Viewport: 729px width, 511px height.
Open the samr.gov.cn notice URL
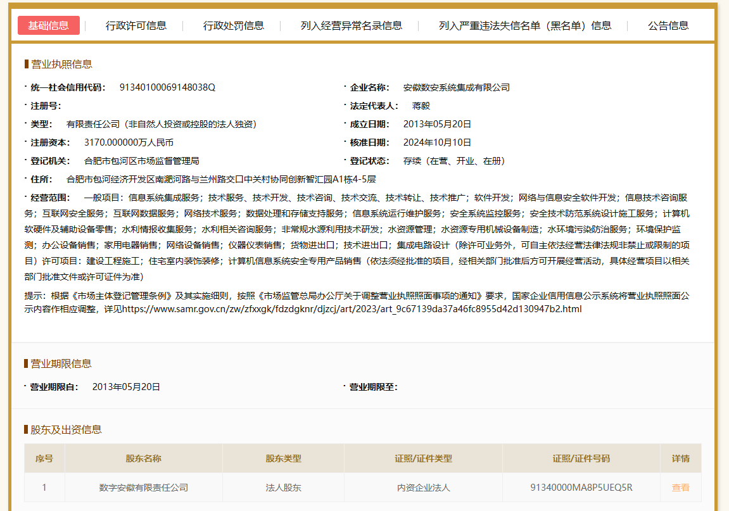[x=352, y=309]
